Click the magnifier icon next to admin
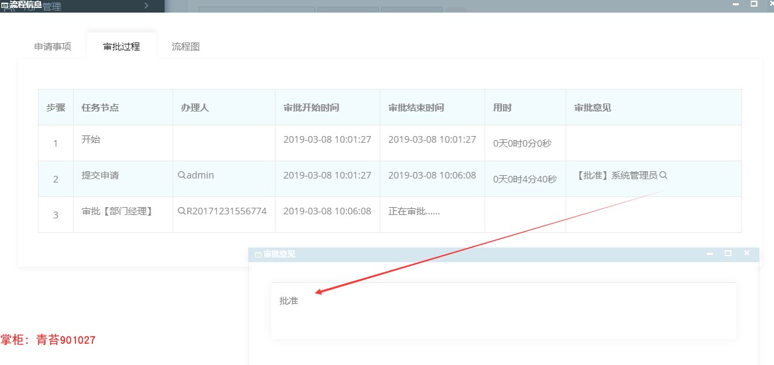Screen dimensions: 774x365 coord(181,175)
